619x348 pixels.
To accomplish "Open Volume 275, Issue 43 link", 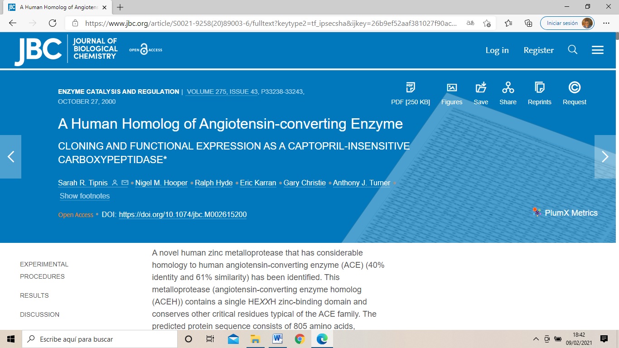I will (x=222, y=92).
